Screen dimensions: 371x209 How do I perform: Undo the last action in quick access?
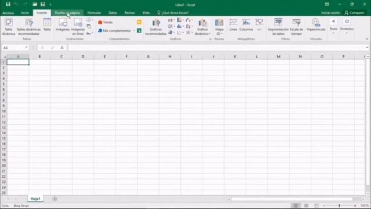(16, 4)
